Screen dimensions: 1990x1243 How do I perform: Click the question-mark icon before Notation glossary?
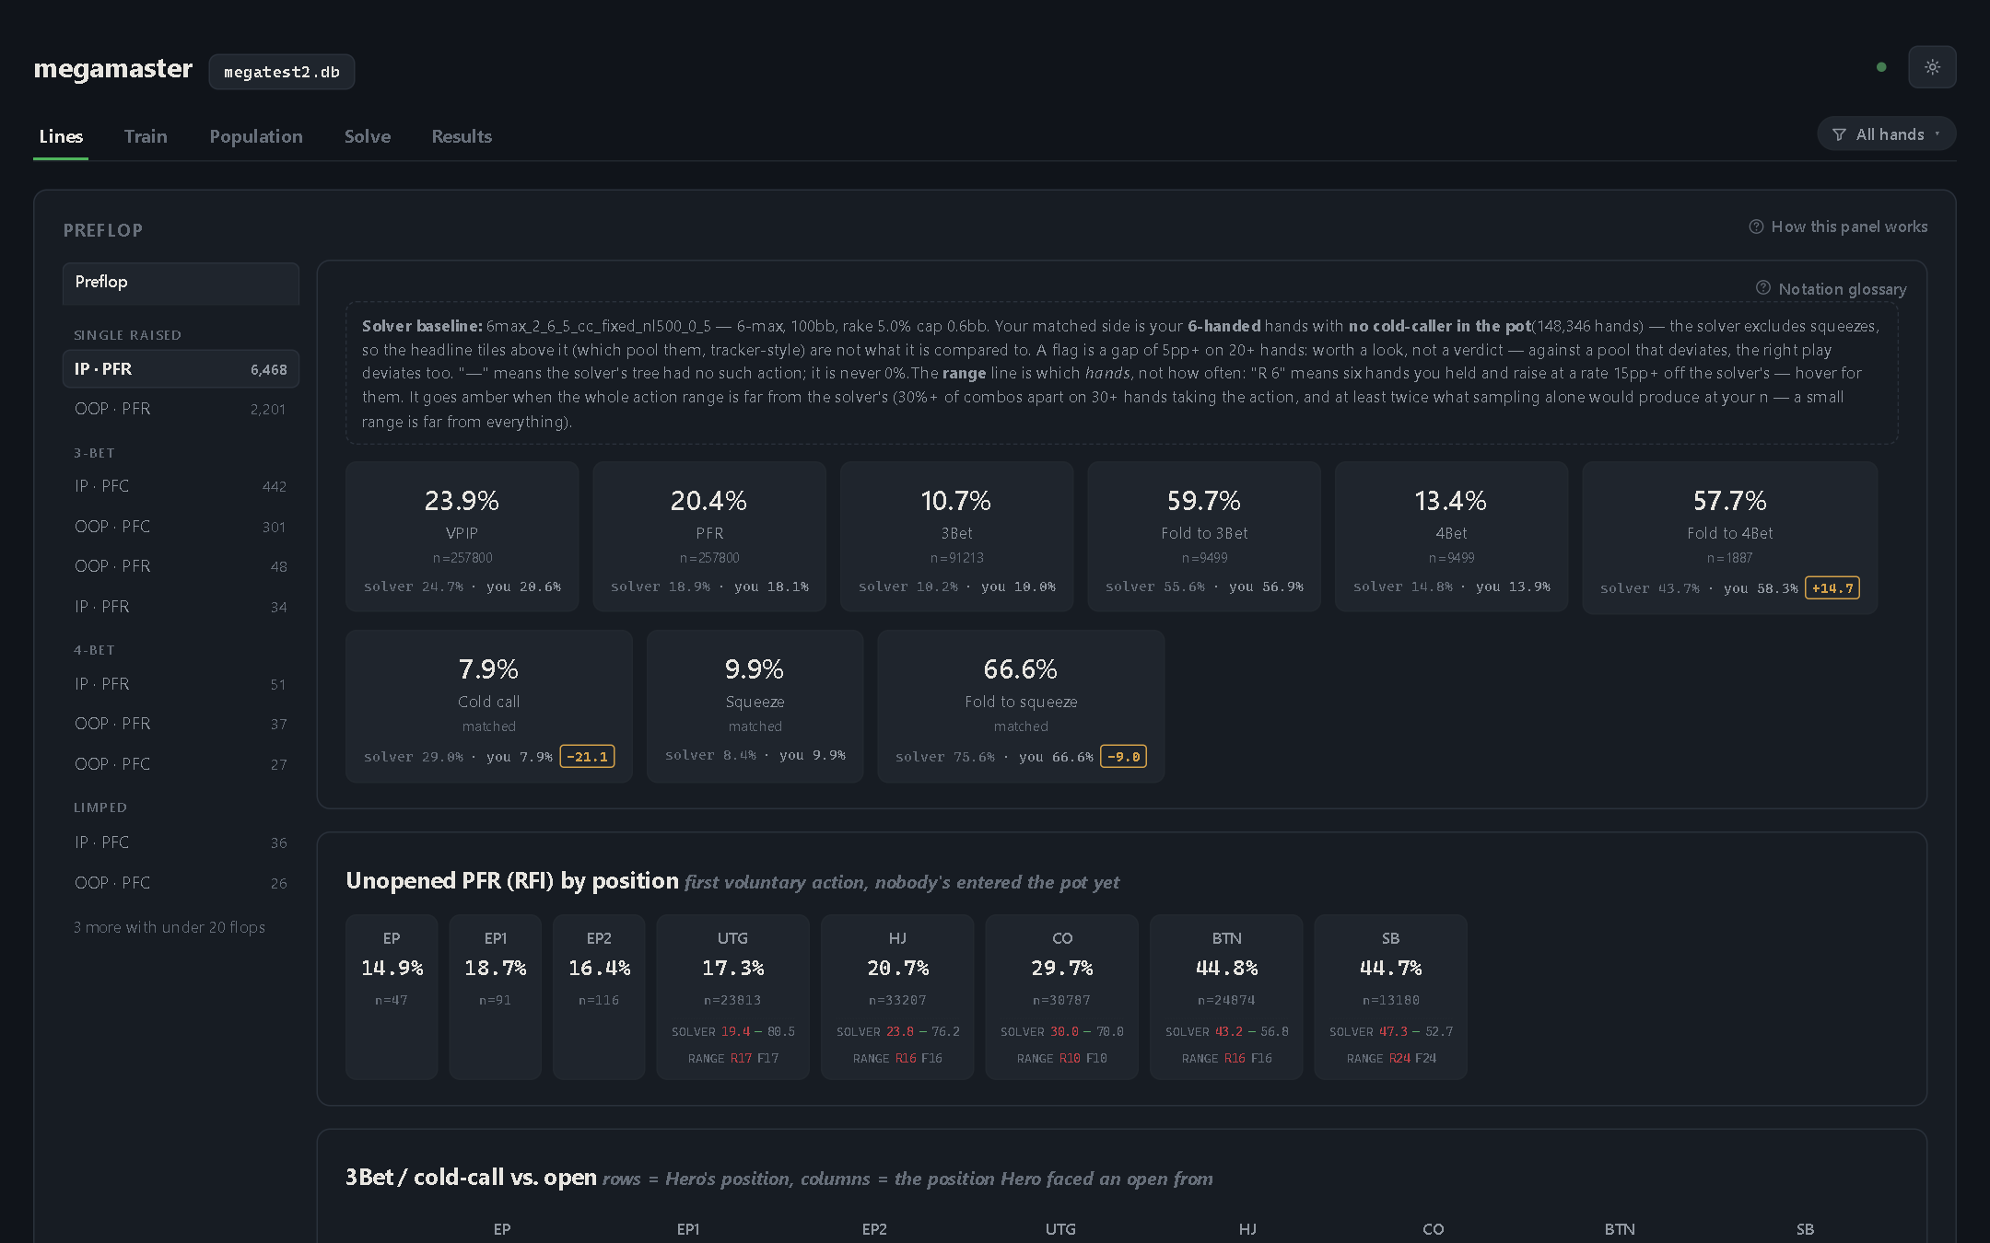pos(1763,288)
